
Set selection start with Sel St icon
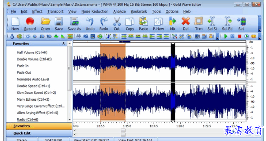click(x=212, y=24)
